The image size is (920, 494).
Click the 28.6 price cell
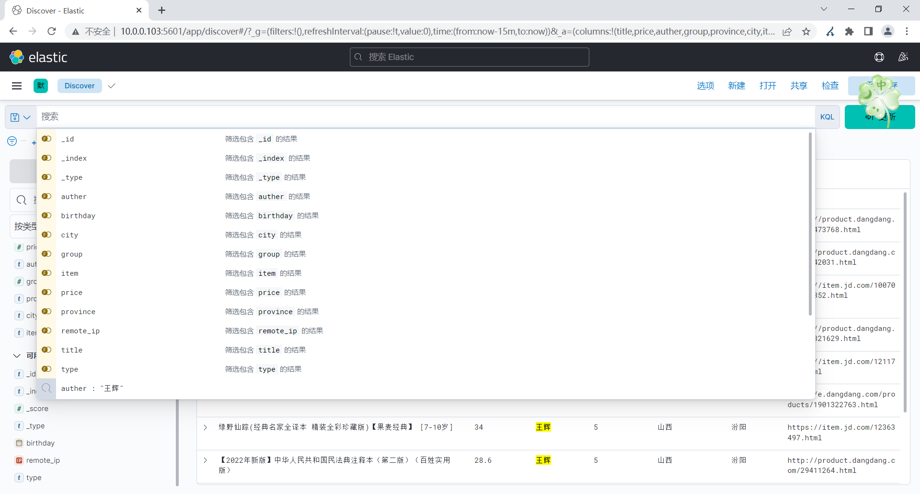coord(483,460)
